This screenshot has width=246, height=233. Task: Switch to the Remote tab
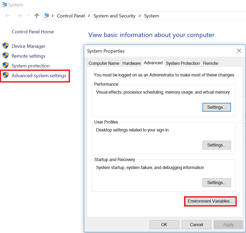[x=210, y=63]
